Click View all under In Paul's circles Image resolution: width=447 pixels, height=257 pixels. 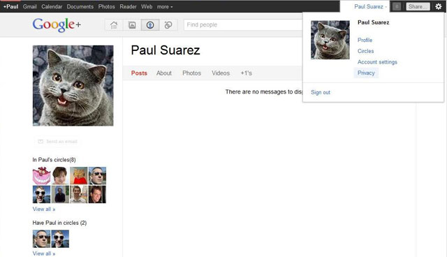click(x=44, y=209)
